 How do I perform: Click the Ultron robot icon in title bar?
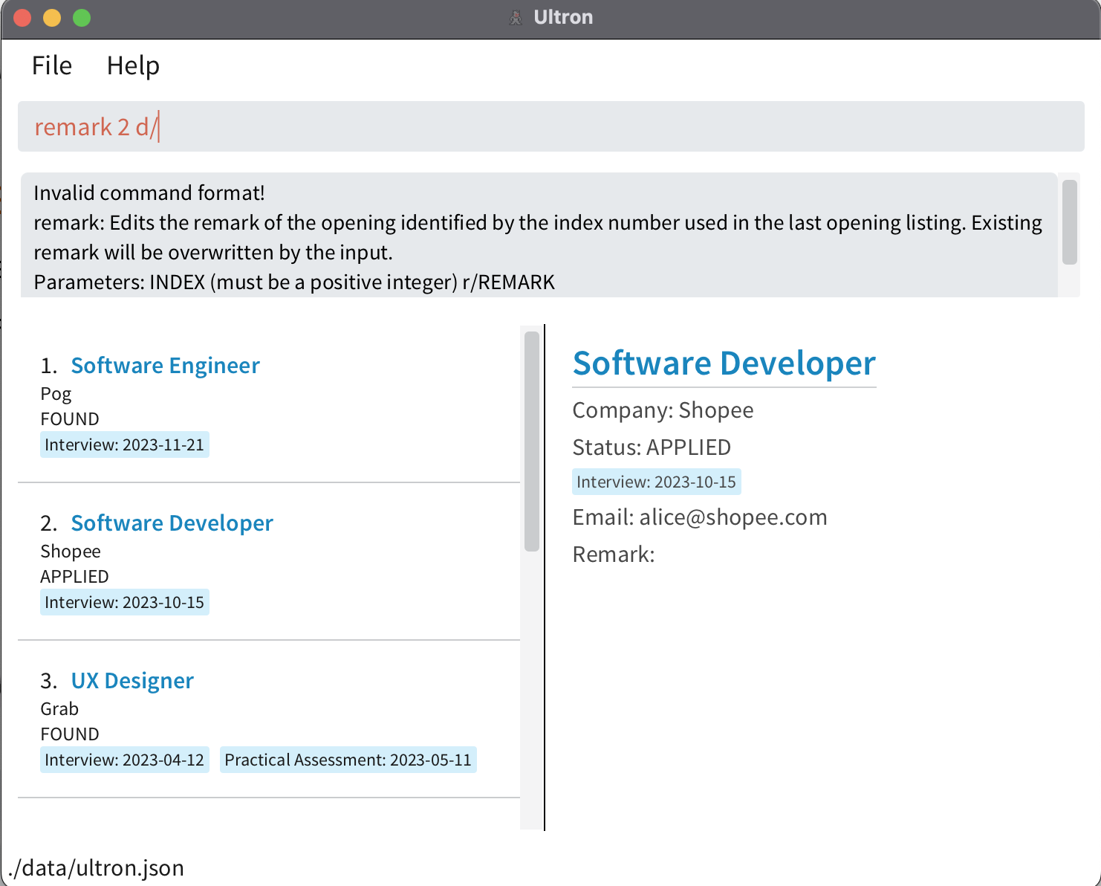516,16
